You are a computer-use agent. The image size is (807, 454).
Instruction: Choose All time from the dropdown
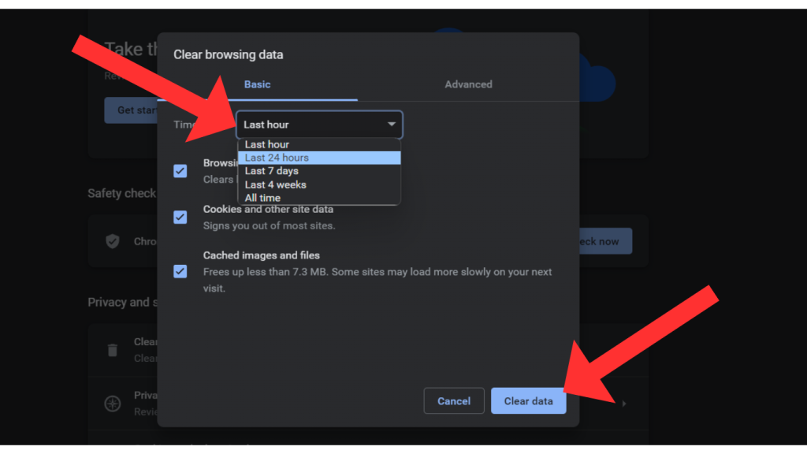coord(262,198)
